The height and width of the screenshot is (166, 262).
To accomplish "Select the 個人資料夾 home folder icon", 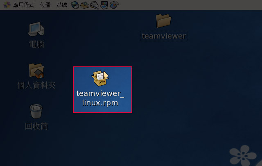I will [36, 70].
